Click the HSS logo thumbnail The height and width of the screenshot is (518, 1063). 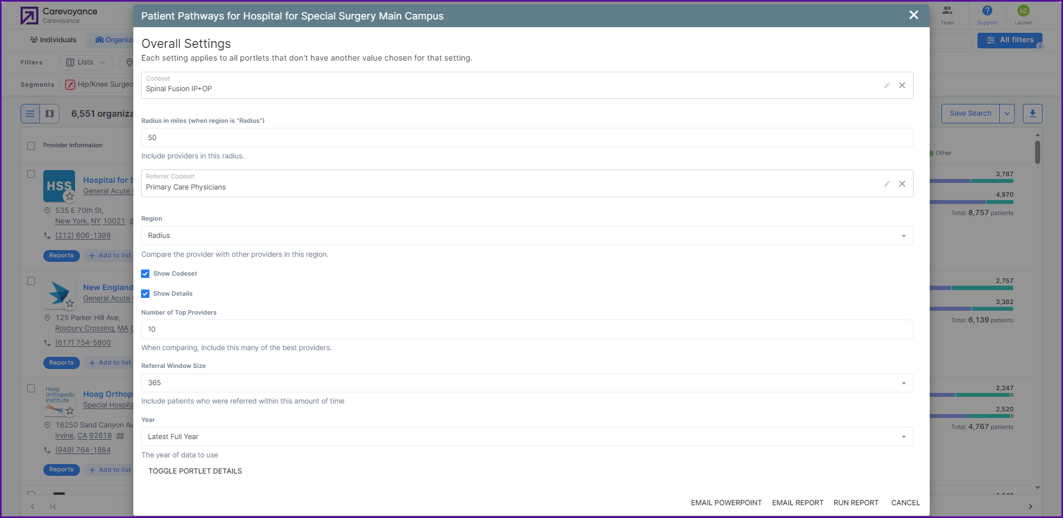tap(59, 186)
